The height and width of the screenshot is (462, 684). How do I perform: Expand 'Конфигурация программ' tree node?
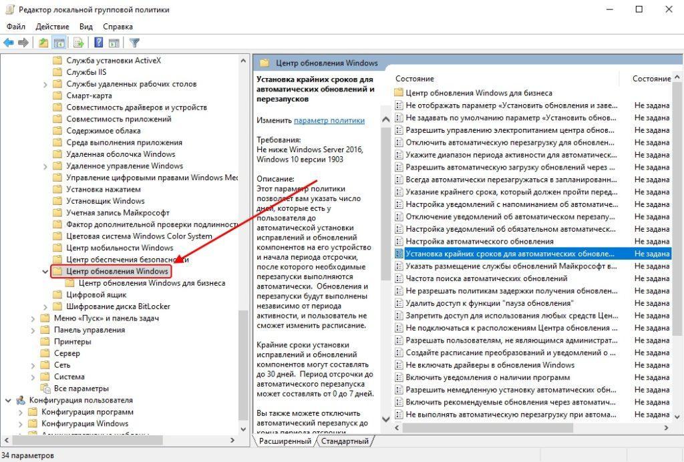coord(21,413)
